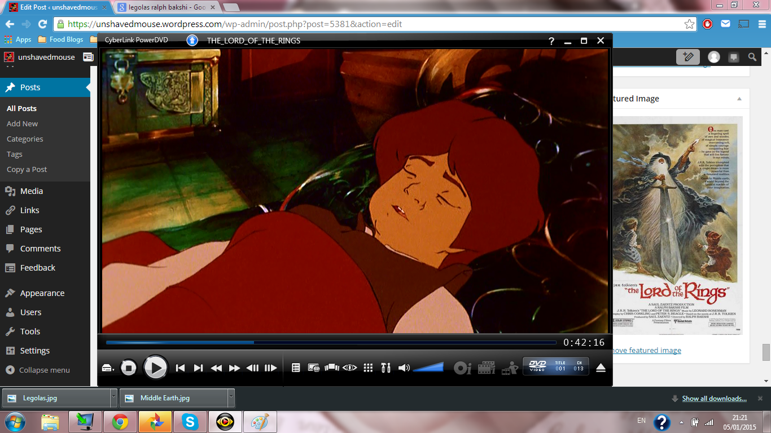The width and height of the screenshot is (771, 433).
Task: Open PowerDVD settings with the tools icon
Action: coord(386,368)
